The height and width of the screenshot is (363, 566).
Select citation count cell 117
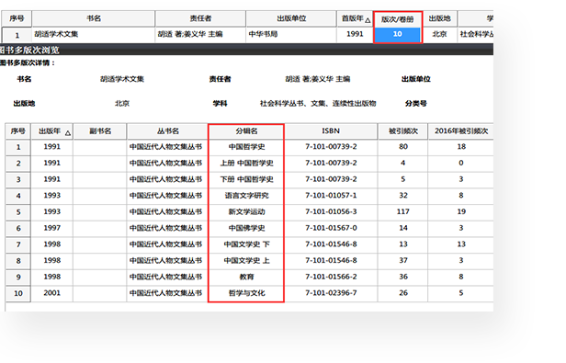point(402,212)
